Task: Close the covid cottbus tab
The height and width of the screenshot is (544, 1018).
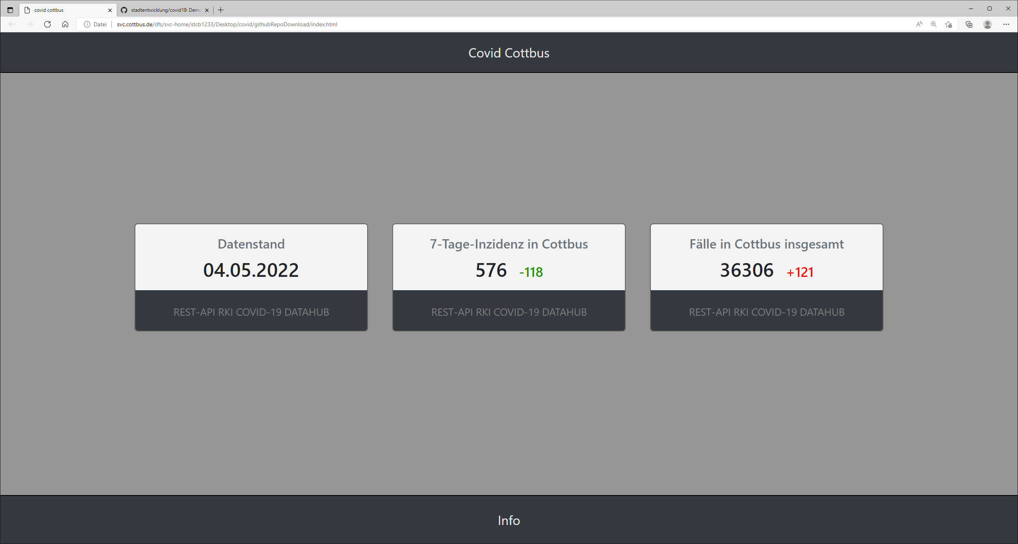Action: click(x=110, y=10)
